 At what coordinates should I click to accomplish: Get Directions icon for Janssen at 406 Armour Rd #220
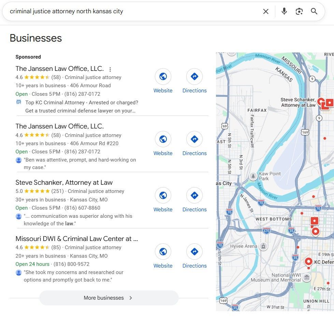[194, 139]
